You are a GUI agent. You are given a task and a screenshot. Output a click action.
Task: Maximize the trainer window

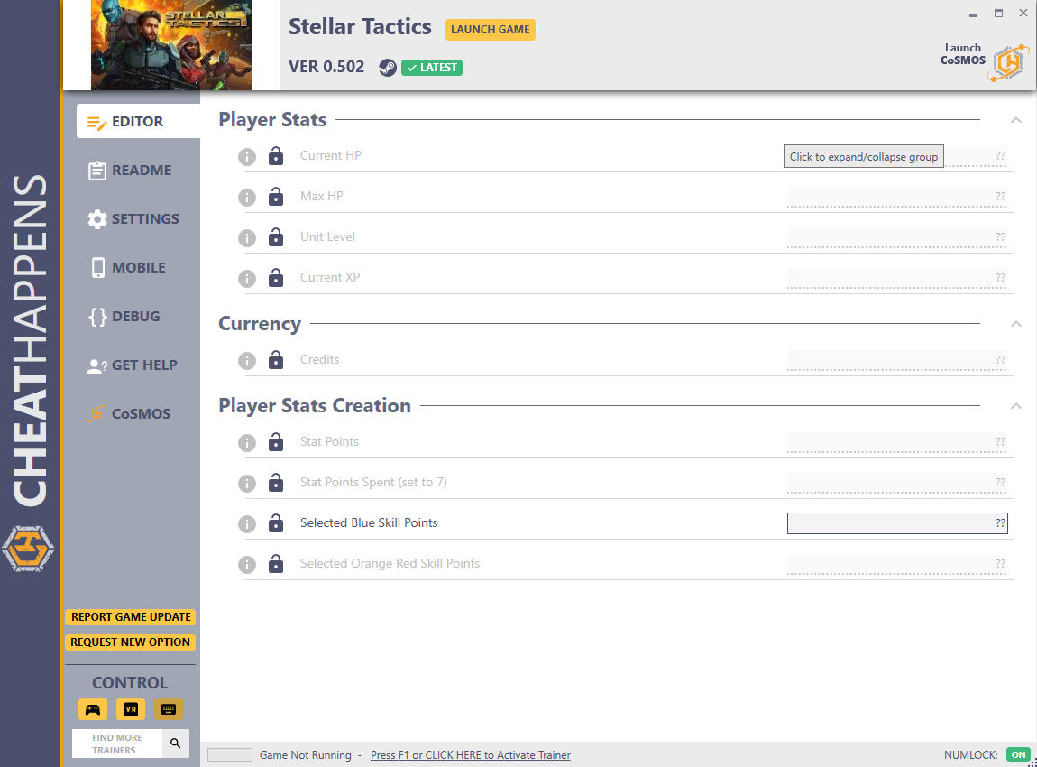[x=998, y=14]
